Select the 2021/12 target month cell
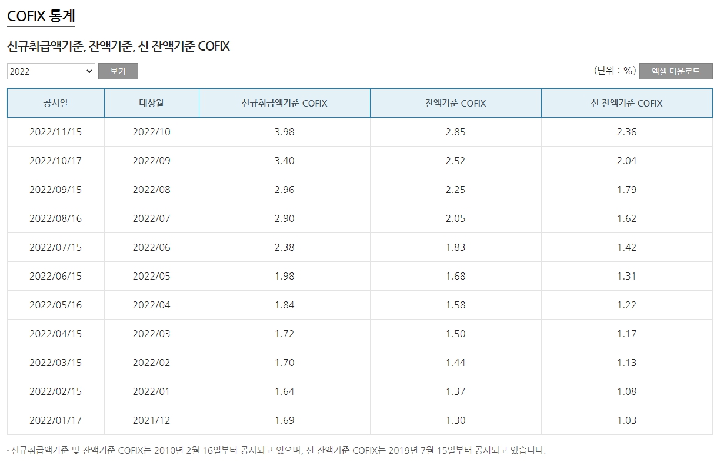717x462 pixels. pos(151,420)
